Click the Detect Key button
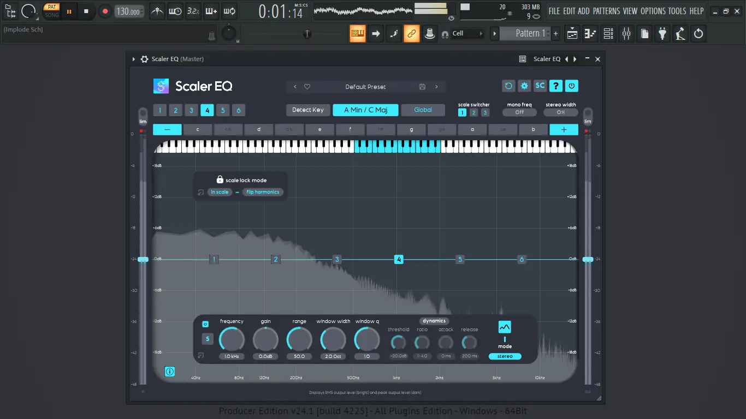The image size is (746, 419). coord(307,110)
